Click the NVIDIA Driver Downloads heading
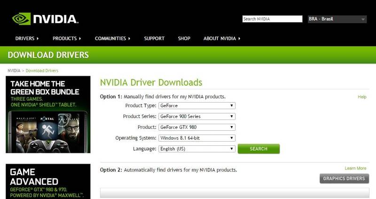 point(151,83)
